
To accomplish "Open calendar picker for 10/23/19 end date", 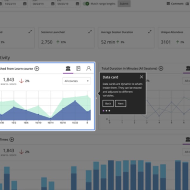I will click(x=25, y=4).
